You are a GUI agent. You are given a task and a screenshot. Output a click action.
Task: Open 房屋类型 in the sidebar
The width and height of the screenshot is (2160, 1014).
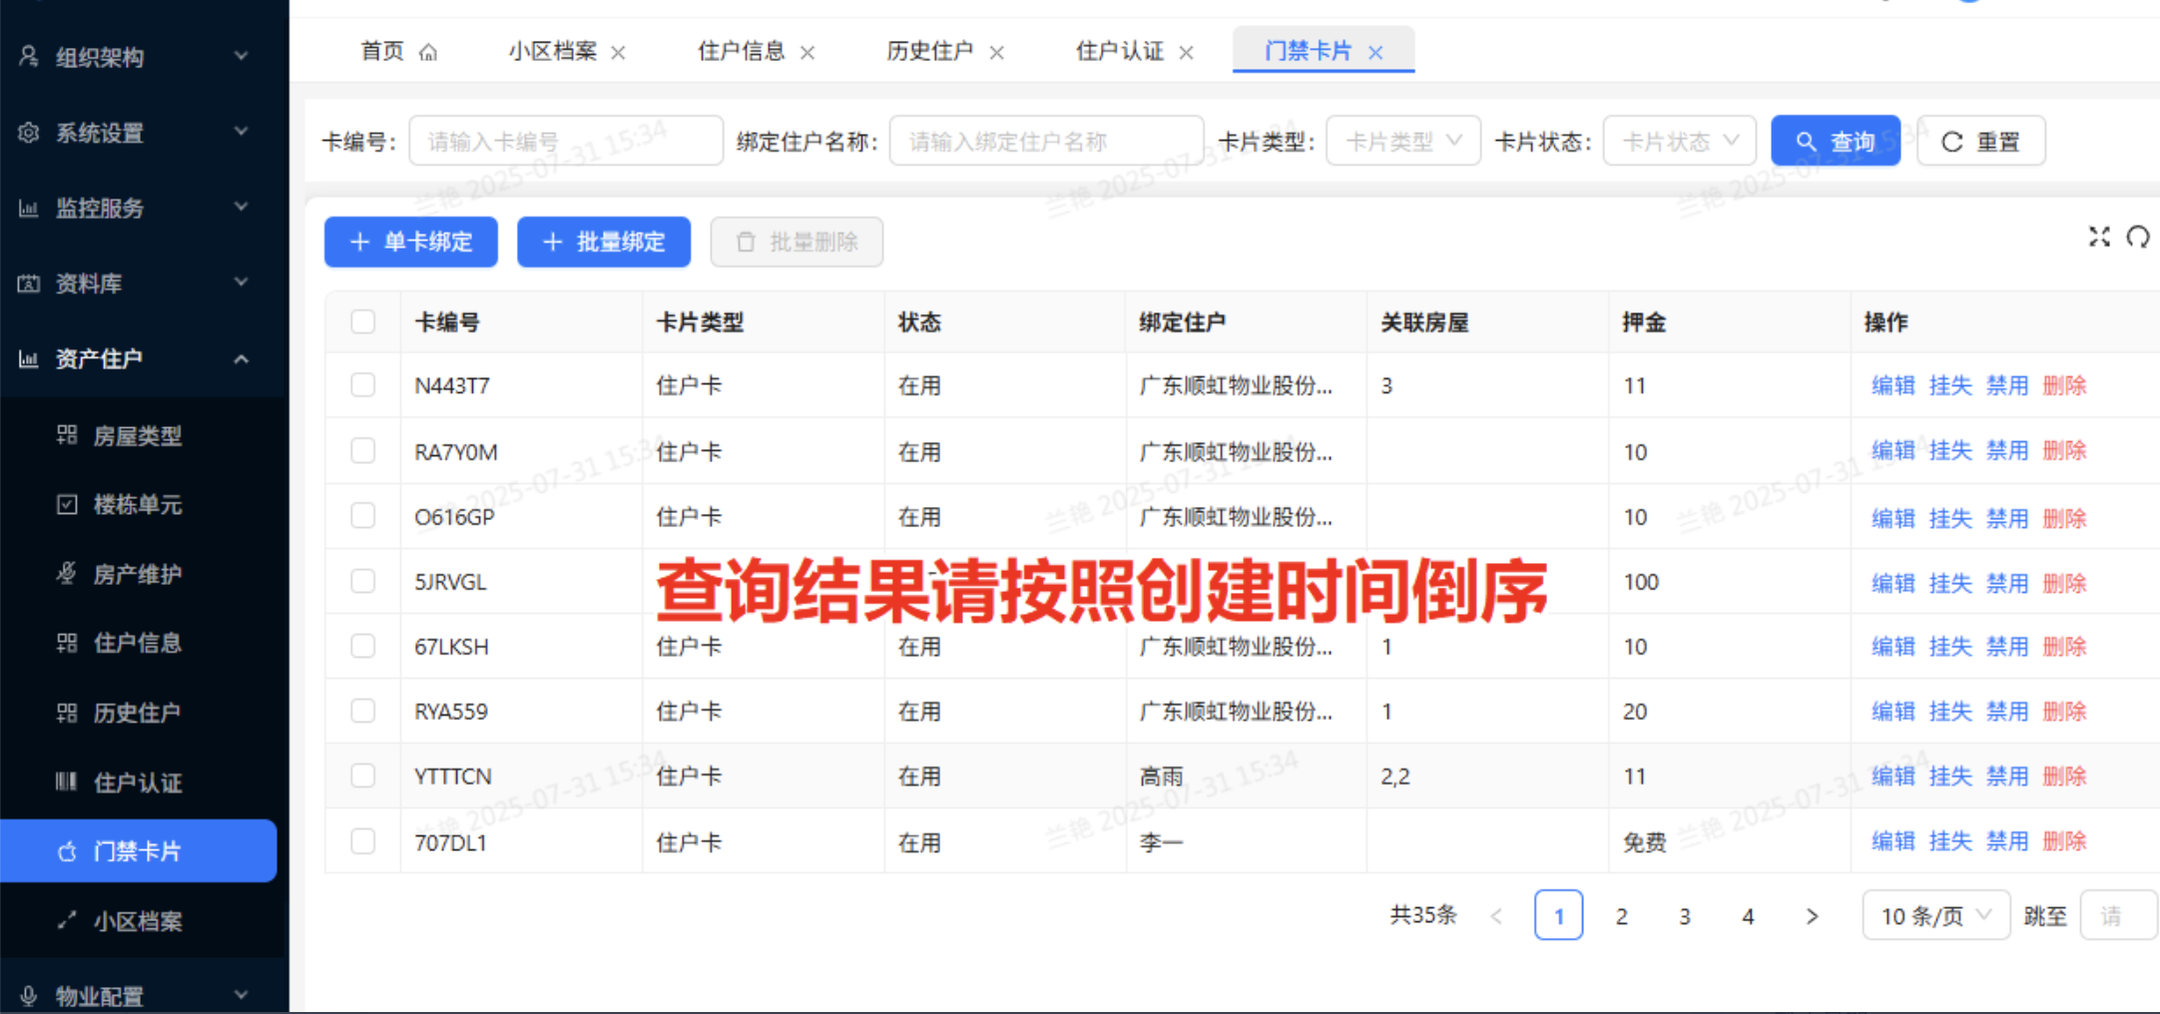138,436
